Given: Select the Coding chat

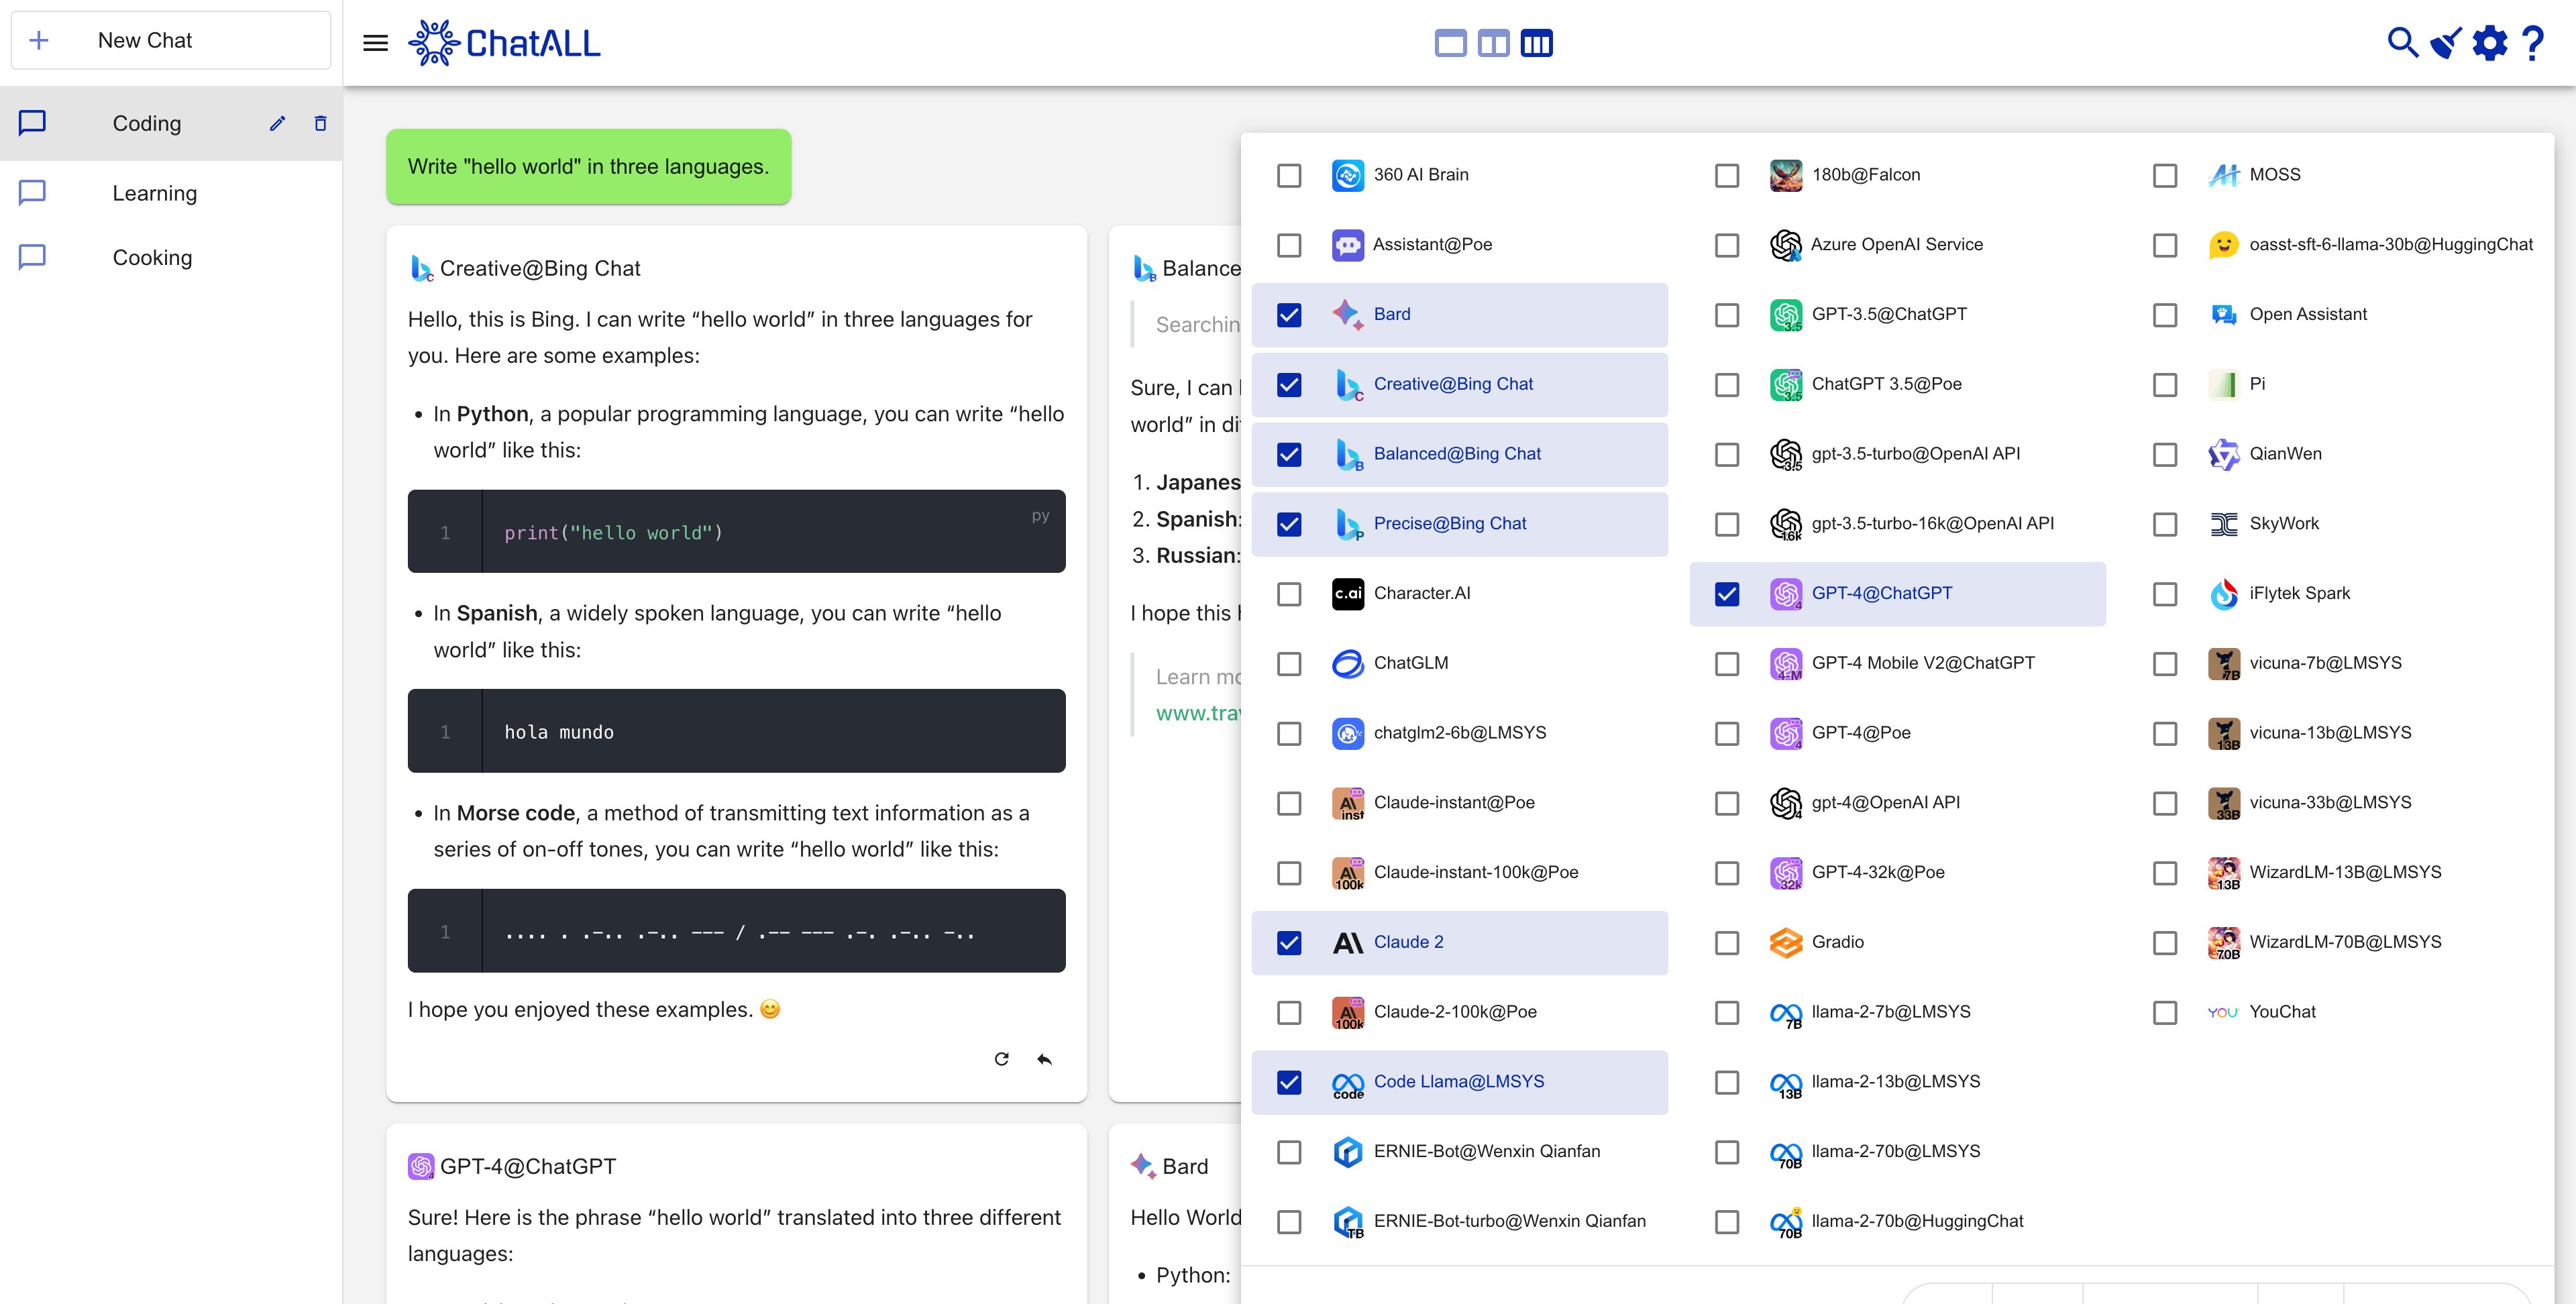Looking at the screenshot, I should click(x=171, y=123).
